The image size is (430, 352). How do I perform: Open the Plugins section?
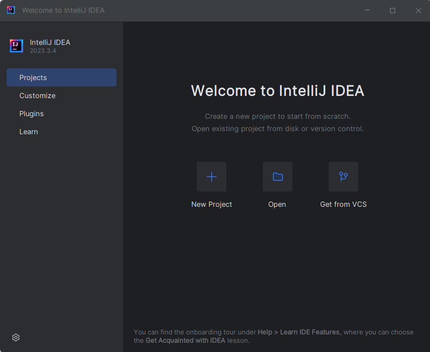(32, 114)
